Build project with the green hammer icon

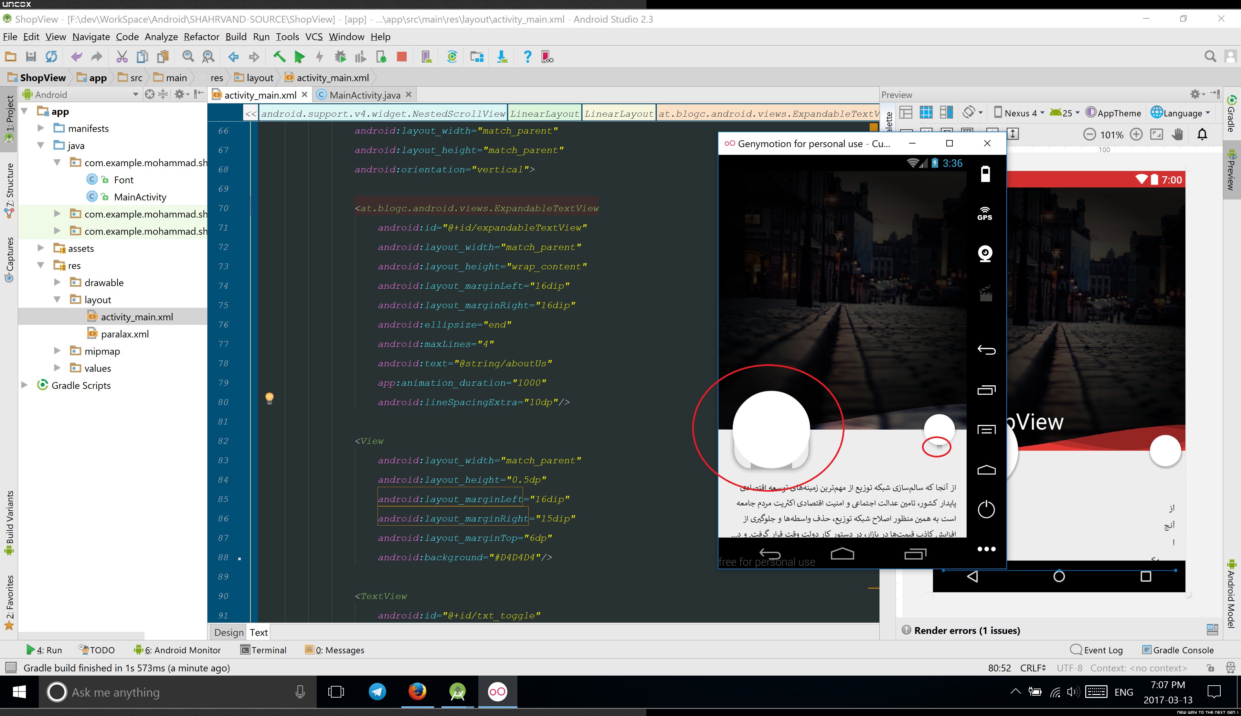pyautogui.click(x=279, y=57)
